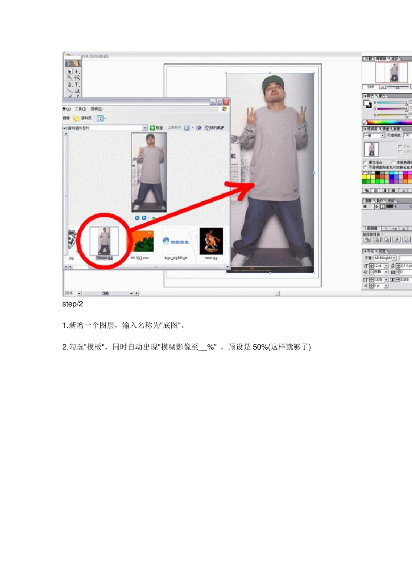This screenshot has width=412, height=583.
Task: Click the transparency mask thumbnail
Action: tap(371, 149)
